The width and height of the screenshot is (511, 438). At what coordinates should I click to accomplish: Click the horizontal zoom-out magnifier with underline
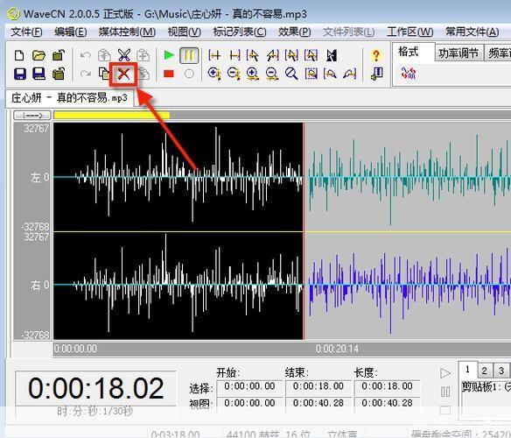click(x=272, y=74)
